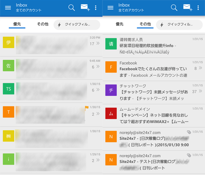The height and width of the screenshot is (175, 205).
Task: Tap yellow ㈱ sender avatar
Action: [9, 136]
